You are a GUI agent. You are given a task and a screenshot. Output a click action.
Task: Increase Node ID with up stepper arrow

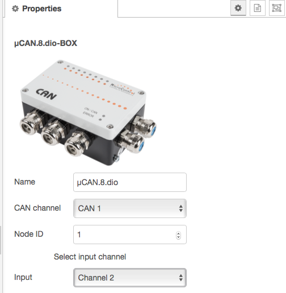click(x=178, y=233)
